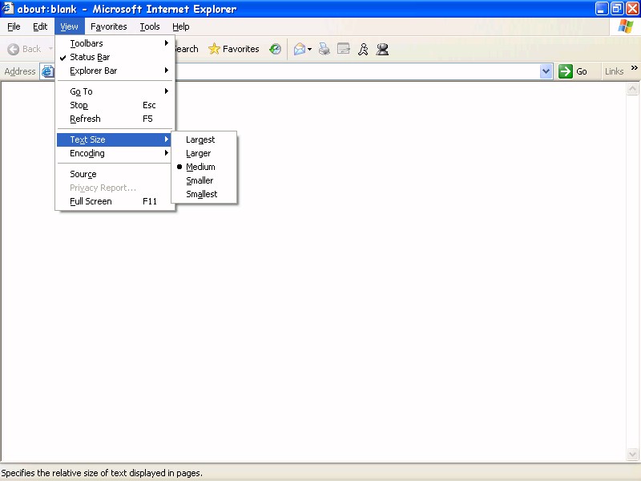Open the History toolbar icon
Viewport: 641px width, 481px height.
coord(275,49)
